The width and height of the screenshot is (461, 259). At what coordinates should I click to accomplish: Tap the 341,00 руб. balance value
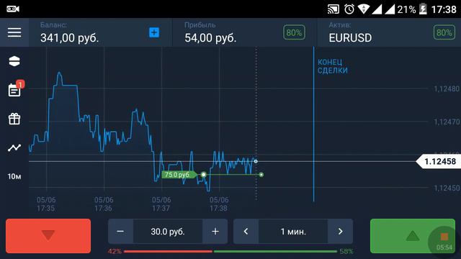[x=70, y=37]
